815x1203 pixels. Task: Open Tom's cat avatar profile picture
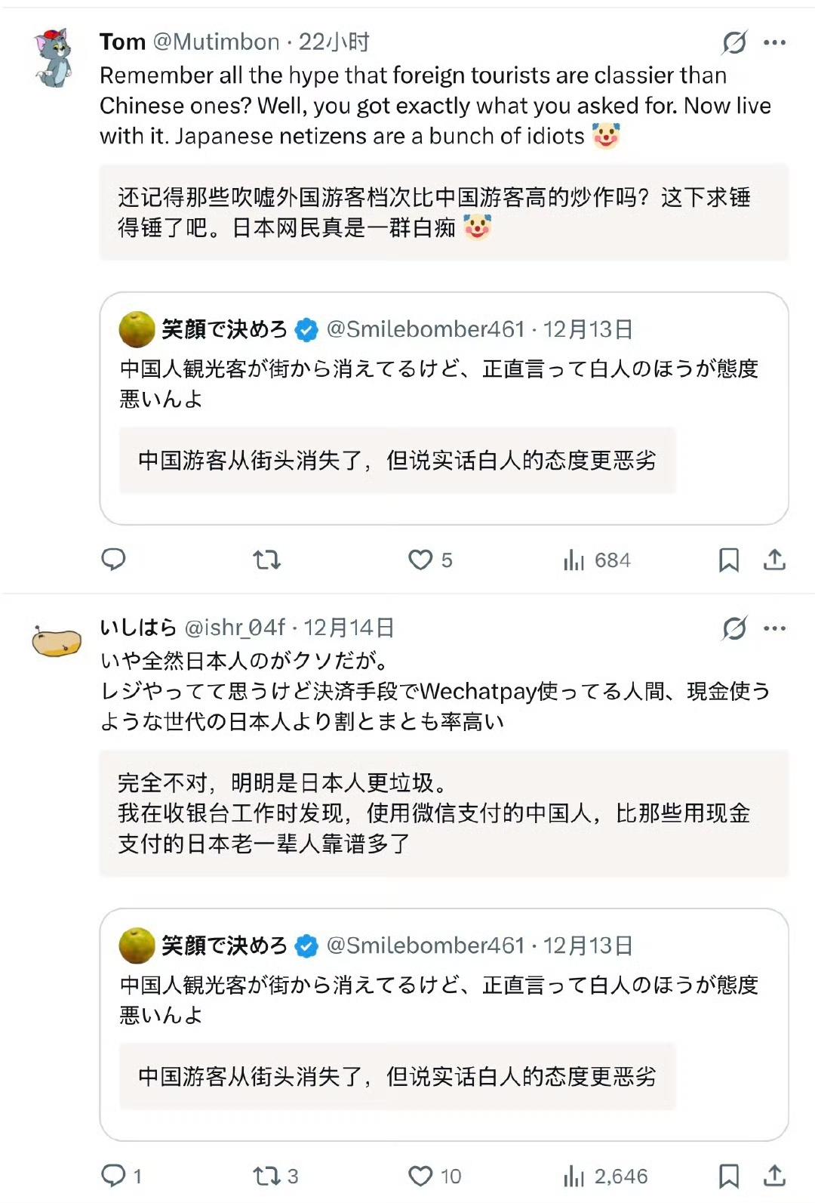point(53,58)
